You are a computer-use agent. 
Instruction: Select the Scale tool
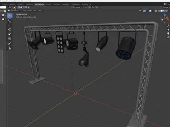coord(10,34)
